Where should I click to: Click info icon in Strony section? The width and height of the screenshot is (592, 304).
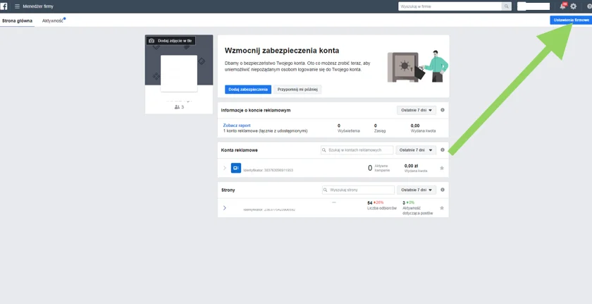click(443, 190)
